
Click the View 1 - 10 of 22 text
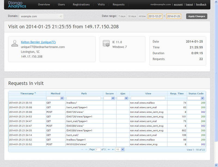coord(196,150)
